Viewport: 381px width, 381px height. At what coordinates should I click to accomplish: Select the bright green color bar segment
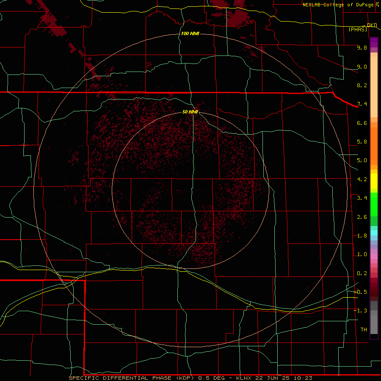pos(374,204)
